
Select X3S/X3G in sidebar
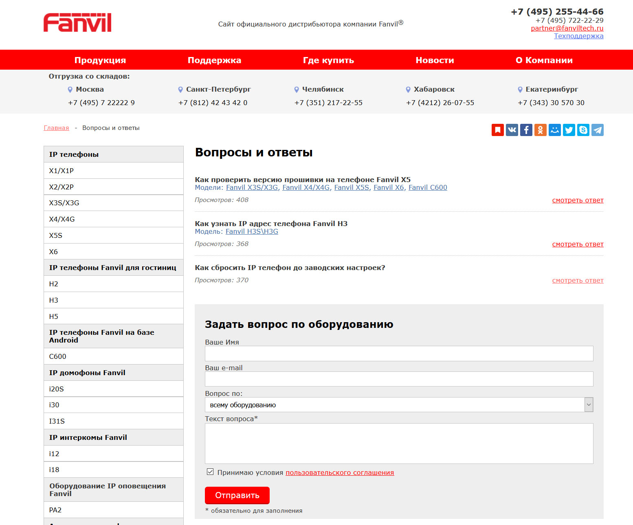[x=114, y=203]
